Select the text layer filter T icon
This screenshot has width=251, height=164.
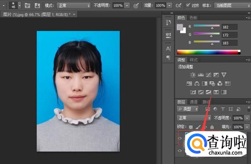coord(223,109)
